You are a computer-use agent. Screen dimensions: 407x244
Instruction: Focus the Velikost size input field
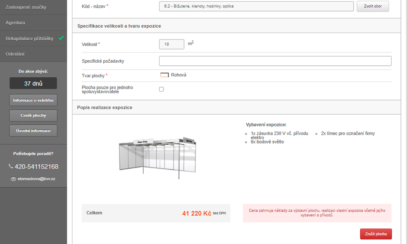coord(172,44)
